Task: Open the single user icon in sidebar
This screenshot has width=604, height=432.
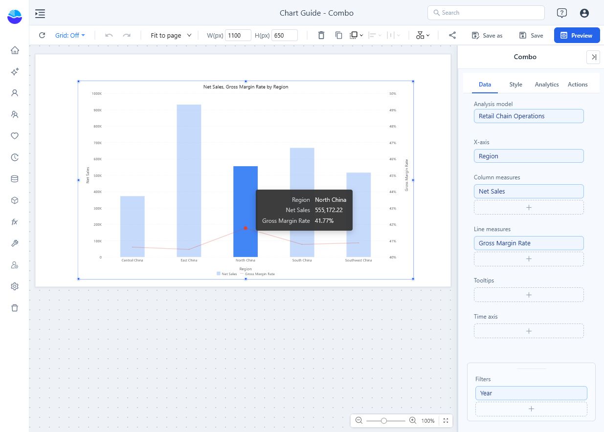Action: pos(15,93)
